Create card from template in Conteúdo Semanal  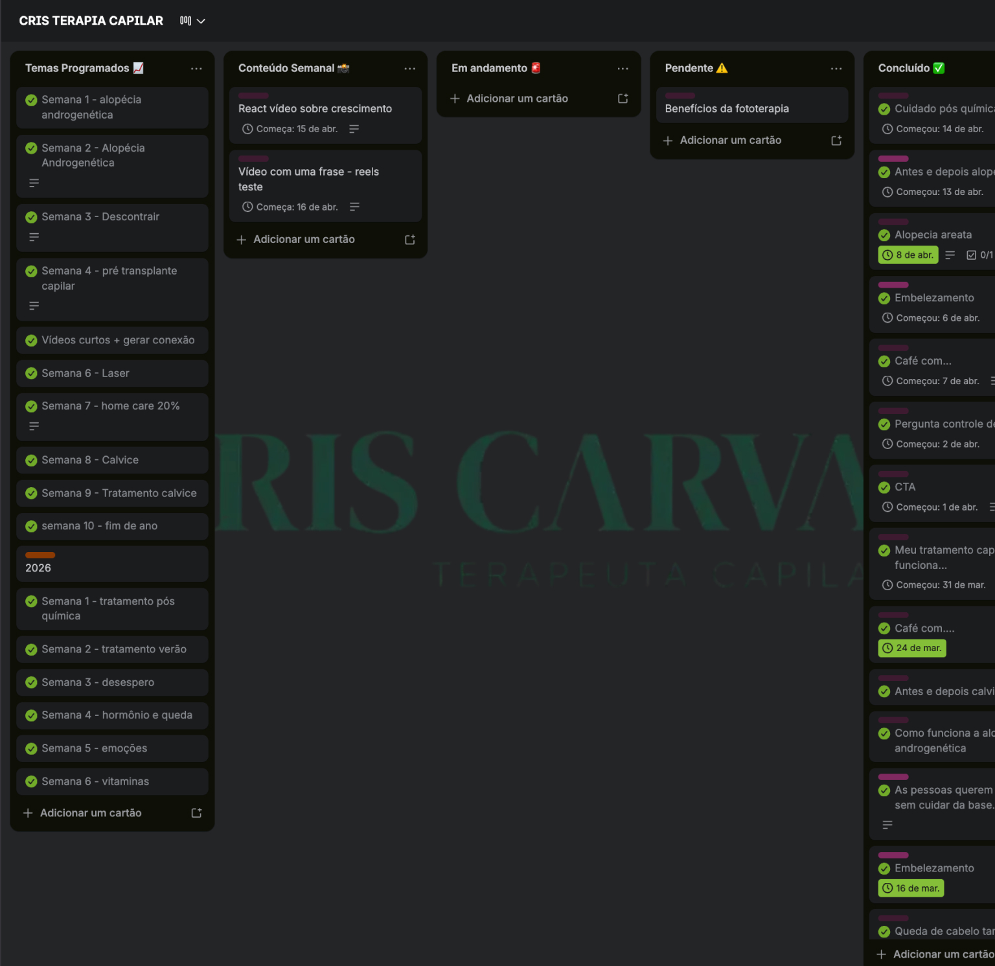pyautogui.click(x=409, y=240)
